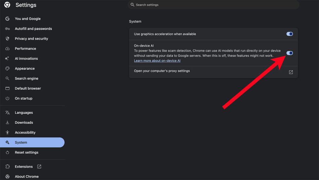Toggle graphics acceleration switch

pyautogui.click(x=289, y=34)
